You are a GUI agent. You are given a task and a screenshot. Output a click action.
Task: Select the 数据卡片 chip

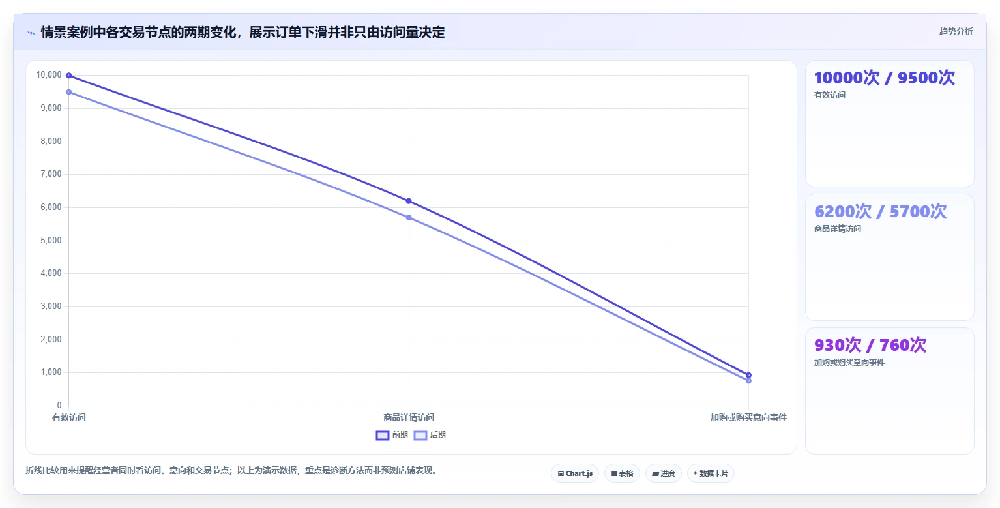point(711,473)
